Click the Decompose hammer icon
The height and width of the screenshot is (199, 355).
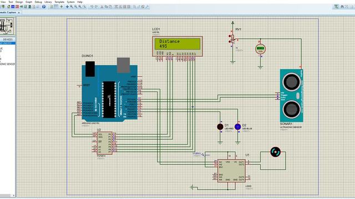[x=147, y=7]
